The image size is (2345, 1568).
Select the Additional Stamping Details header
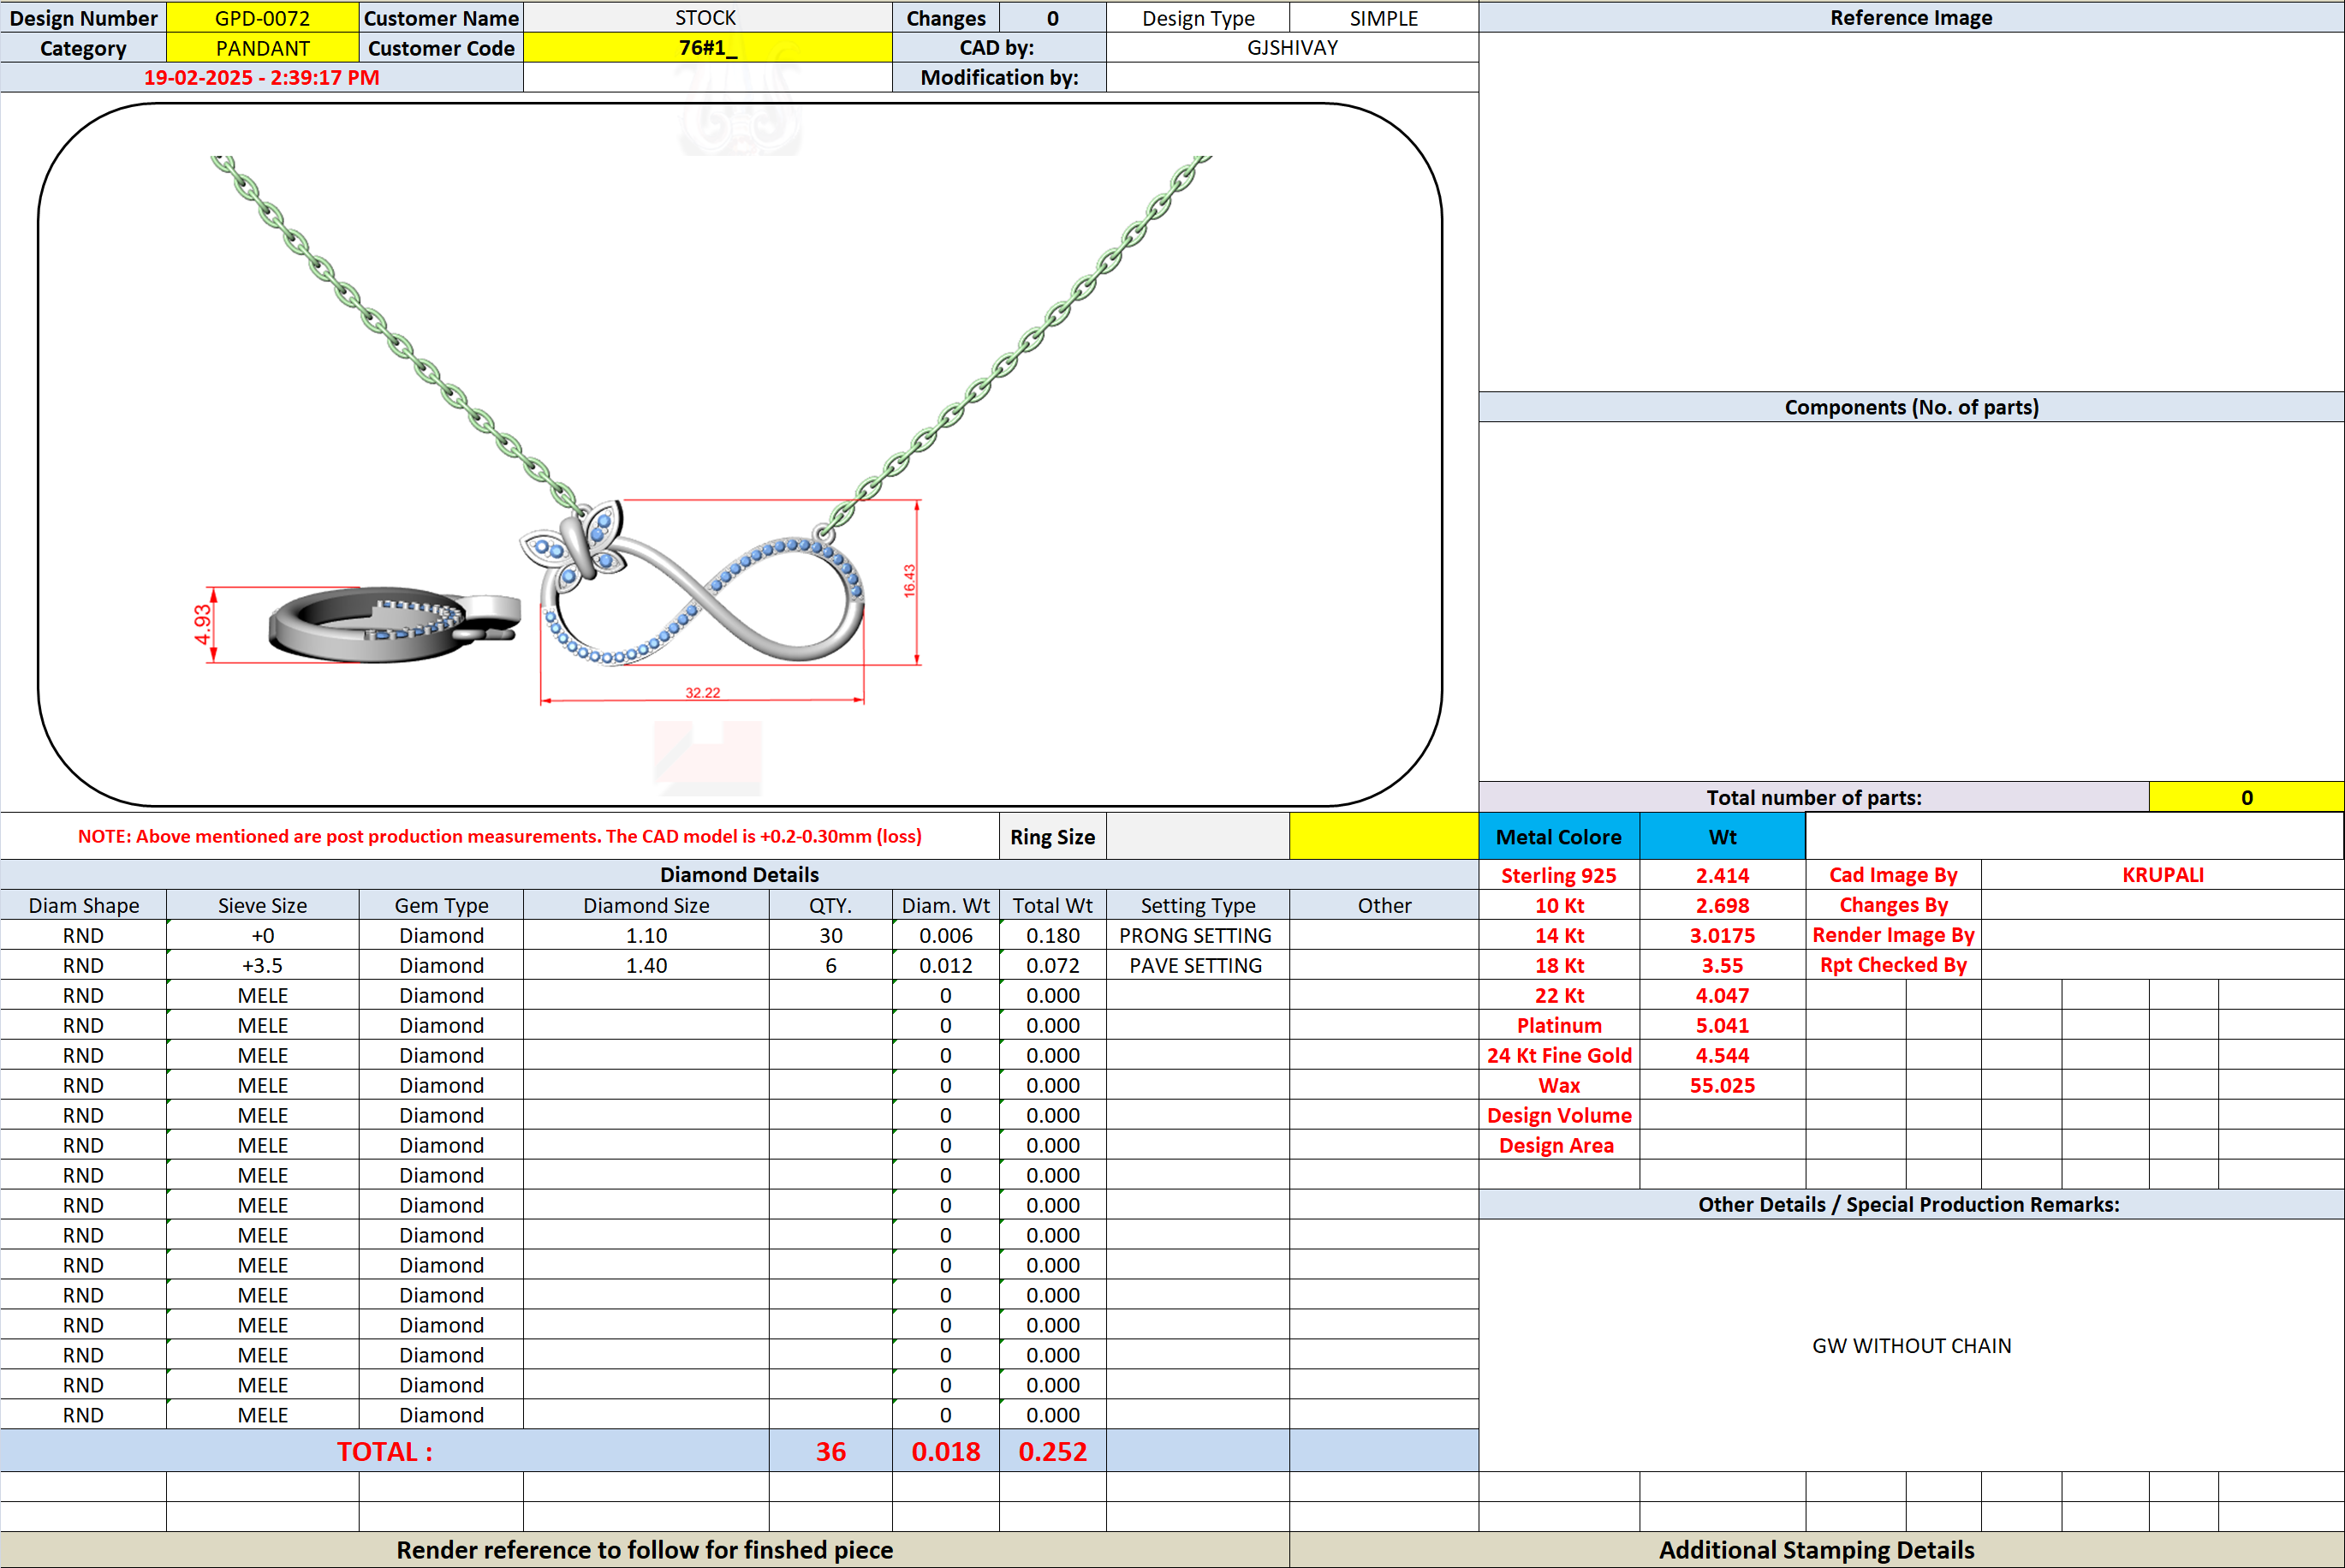[x=1816, y=1549]
